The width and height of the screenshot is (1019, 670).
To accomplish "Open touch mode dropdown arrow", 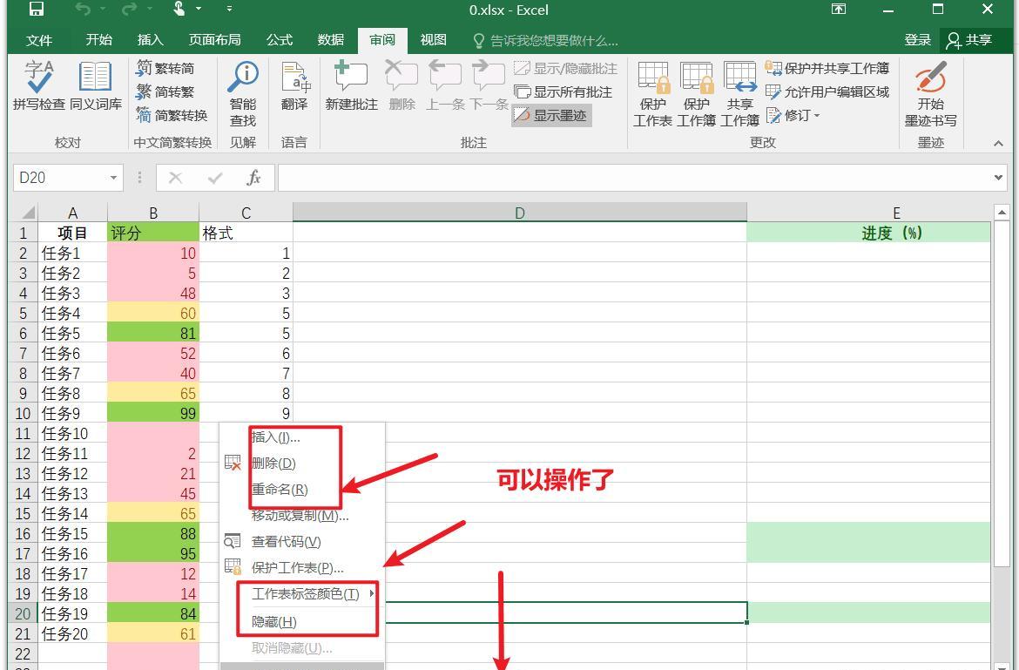I will click(199, 9).
